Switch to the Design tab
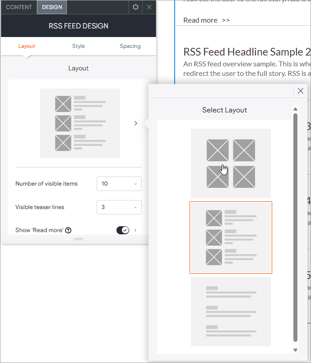The width and height of the screenshot is (311, 363). pyautogui.click(x=52, y=7)
